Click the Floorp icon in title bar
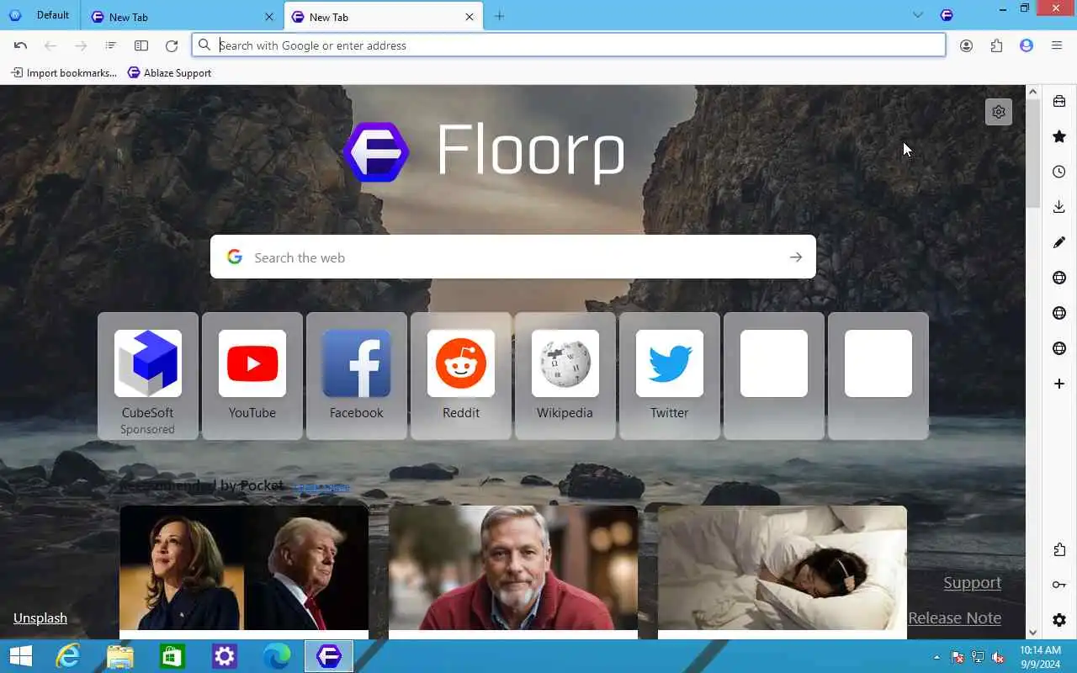This screenshot has width=1077, height=673. click(947, 15)
